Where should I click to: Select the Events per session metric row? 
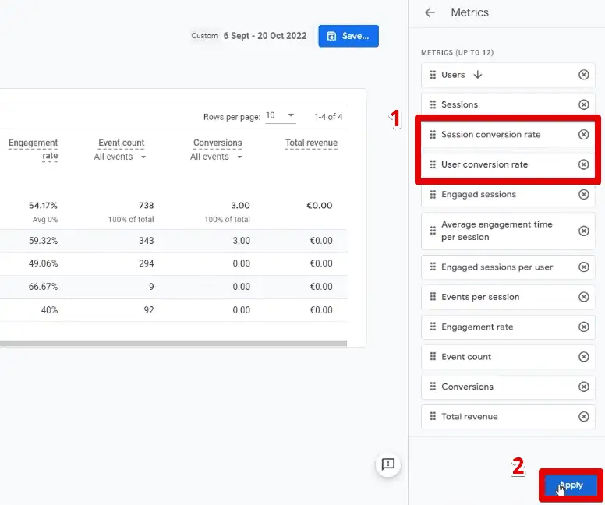508,297
